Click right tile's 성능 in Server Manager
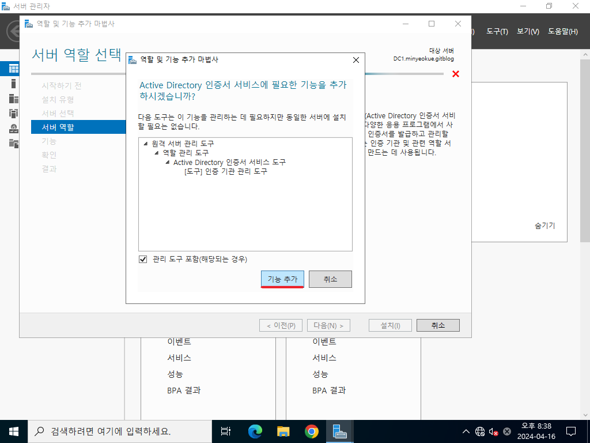 320,374
